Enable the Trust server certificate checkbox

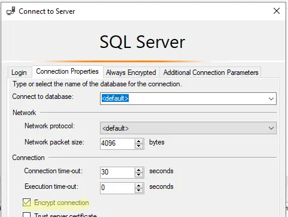tap(27, 215)
